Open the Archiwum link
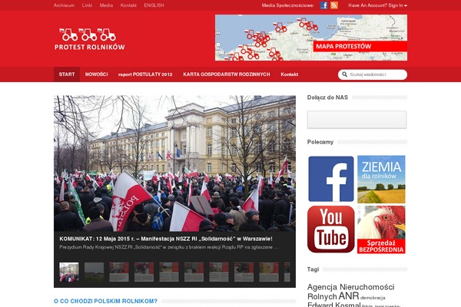This screenshot has height=307, width=461. coord(64,5)
